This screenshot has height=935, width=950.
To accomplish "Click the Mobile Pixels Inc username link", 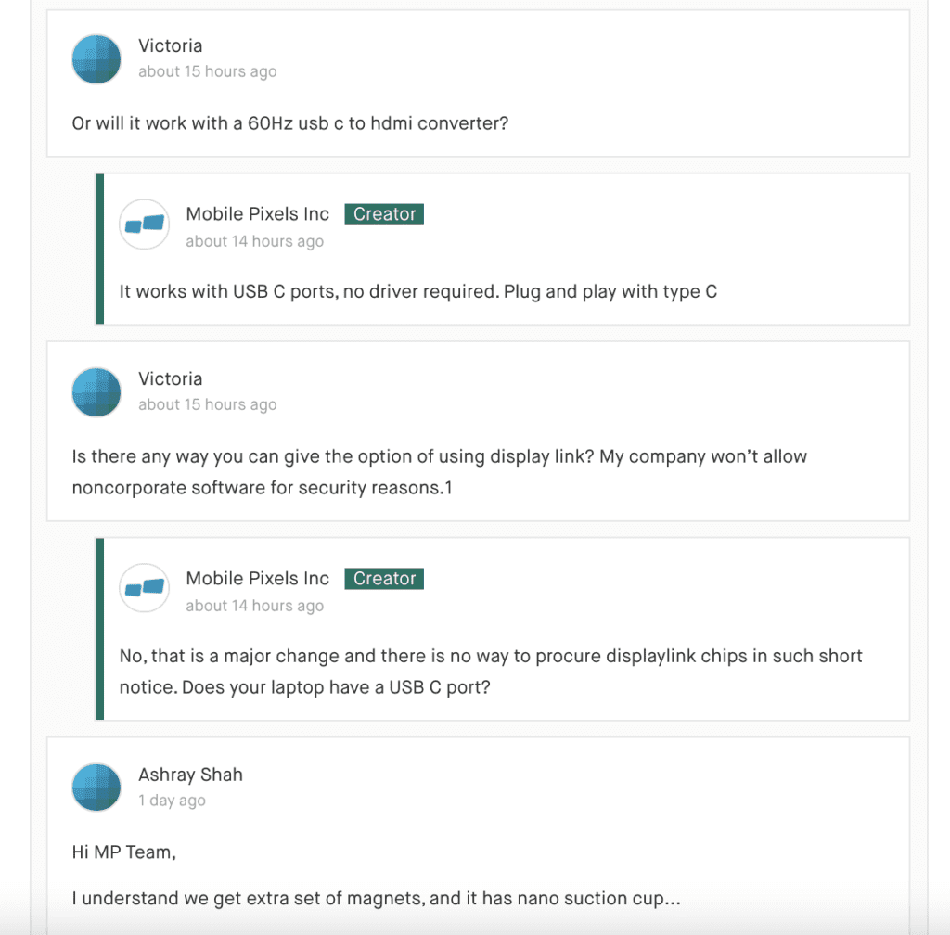I will point(257,213).
